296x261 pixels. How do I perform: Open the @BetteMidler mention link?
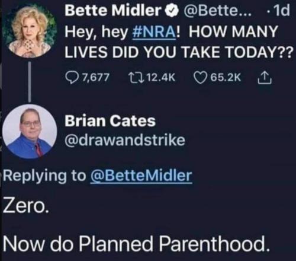[141, 176]
